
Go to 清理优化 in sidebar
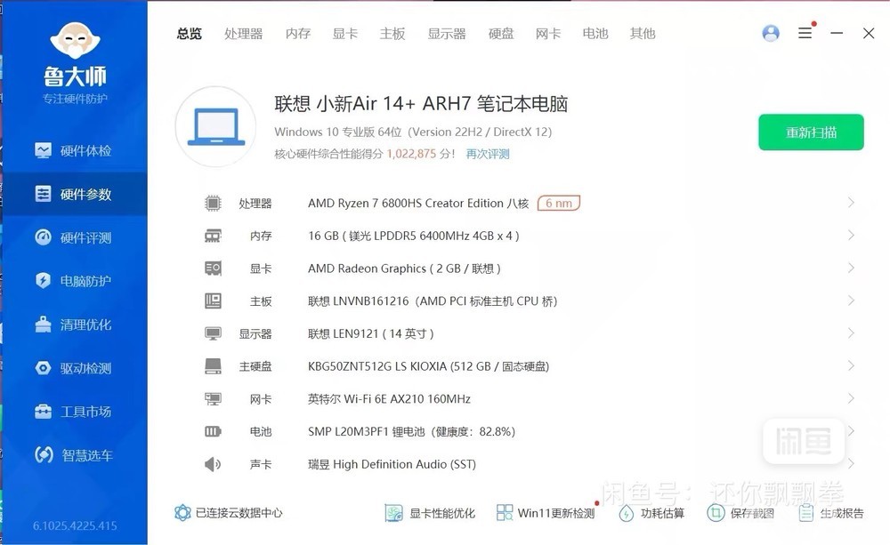coord(73,325)
